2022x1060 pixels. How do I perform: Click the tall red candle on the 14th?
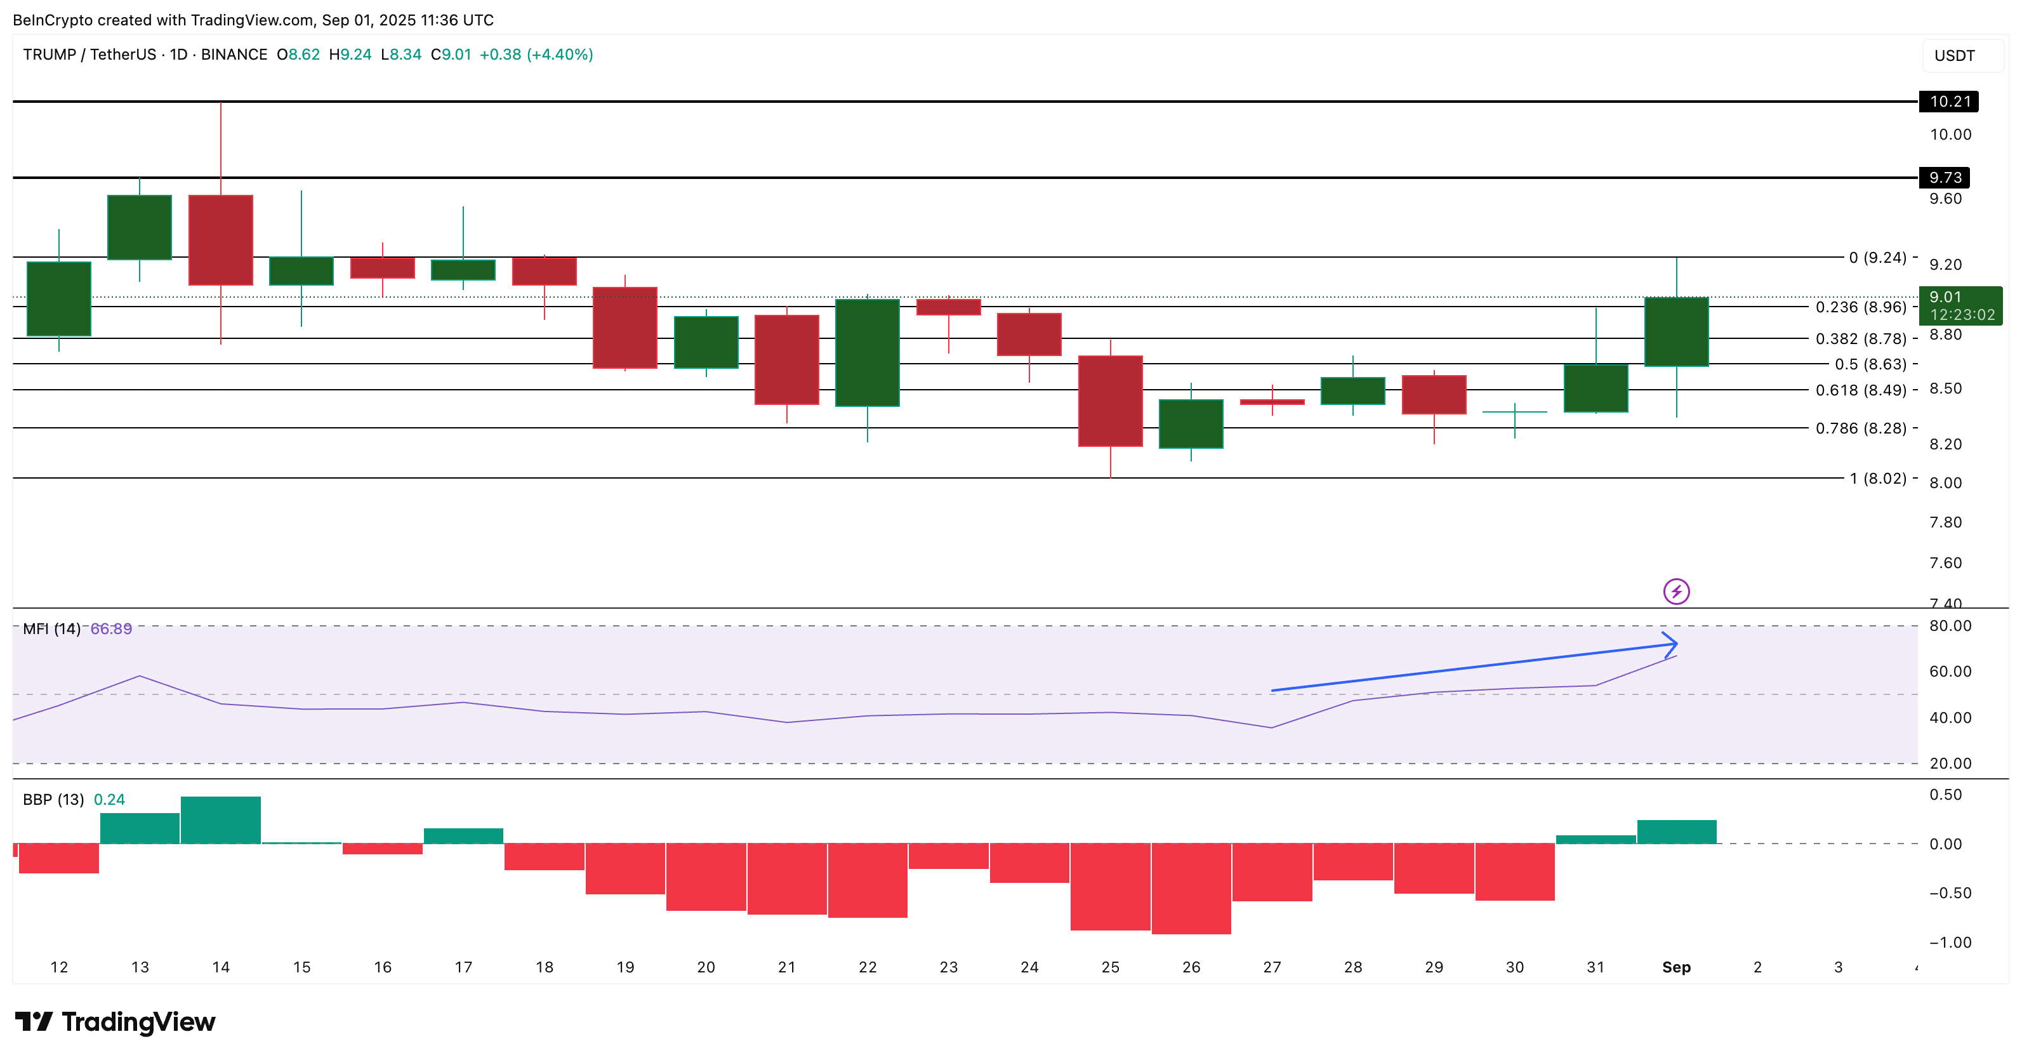click(221, 239)
